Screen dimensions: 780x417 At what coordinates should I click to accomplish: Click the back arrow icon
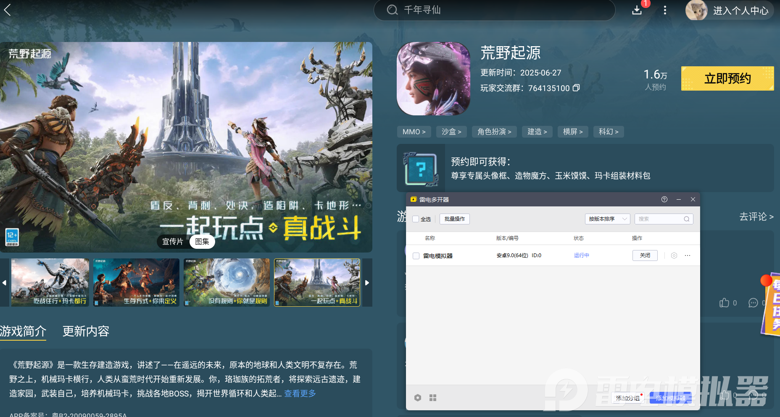click(x=8, y=10)
